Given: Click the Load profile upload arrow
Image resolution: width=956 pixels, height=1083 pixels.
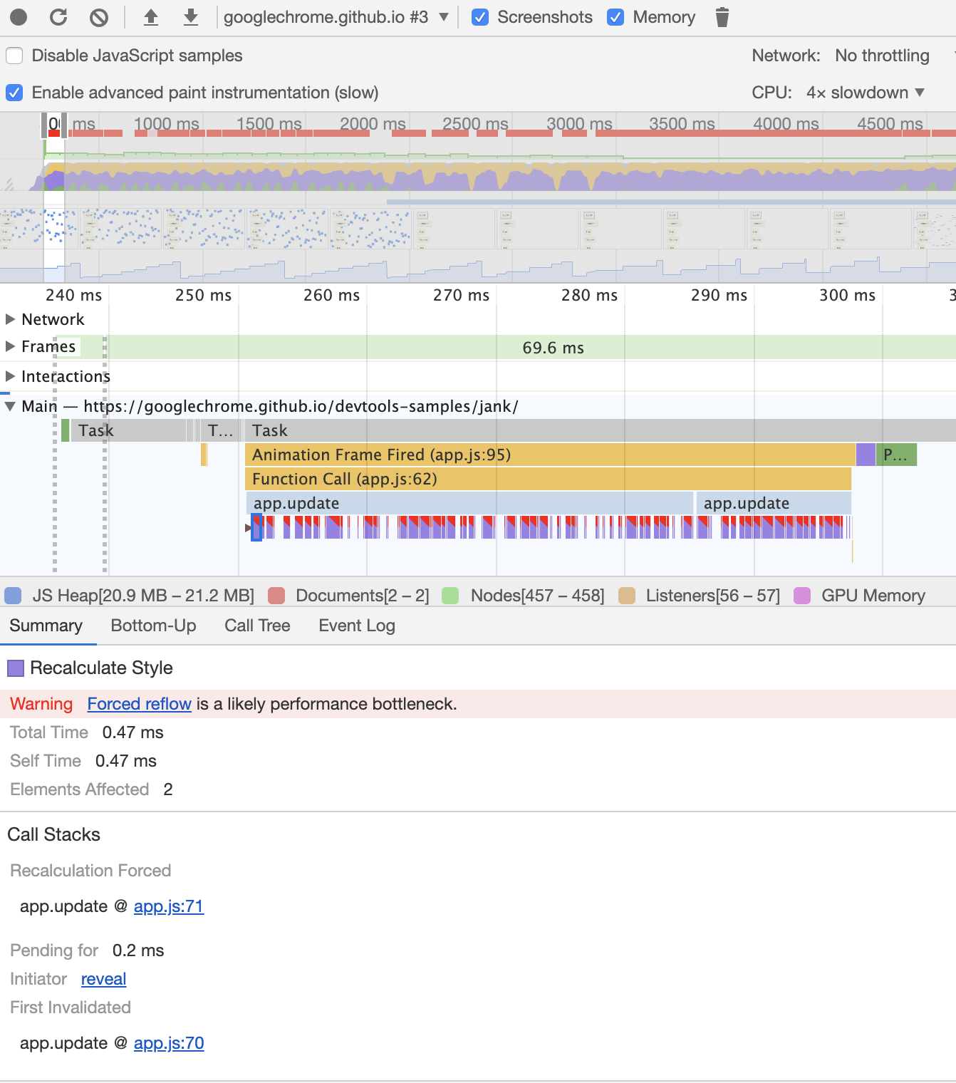Looking at the screenshot, I should pyautogui.click(x=150, y=17).
